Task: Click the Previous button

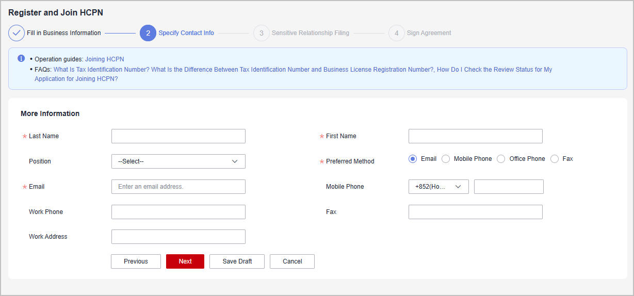Action: click(136, 261)
